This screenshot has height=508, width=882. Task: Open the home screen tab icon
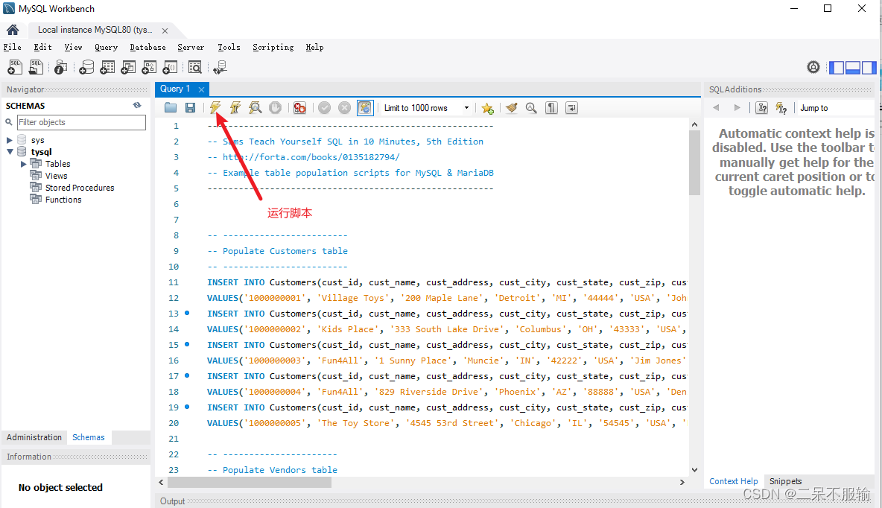click(13, 30)
